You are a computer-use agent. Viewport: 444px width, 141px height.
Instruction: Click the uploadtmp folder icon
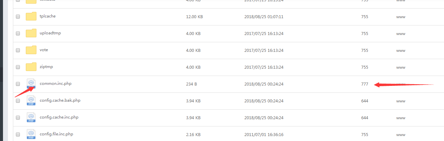pyautogui.click(x=31, y=33)
